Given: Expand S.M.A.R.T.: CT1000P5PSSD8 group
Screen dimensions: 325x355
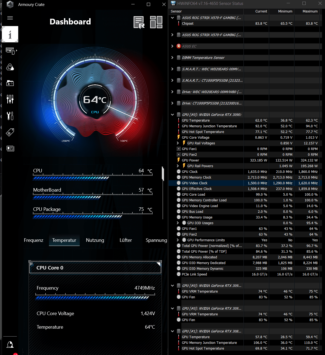Looking at the screenshot, I should point(172,80).
